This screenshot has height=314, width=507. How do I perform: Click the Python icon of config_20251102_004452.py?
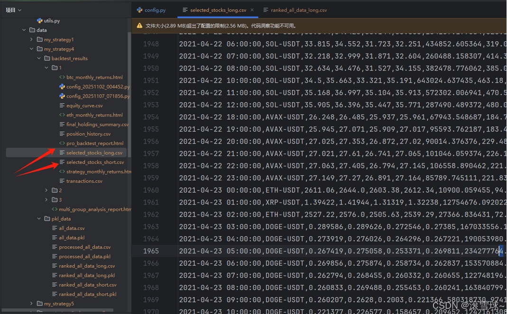click(62, 87)
